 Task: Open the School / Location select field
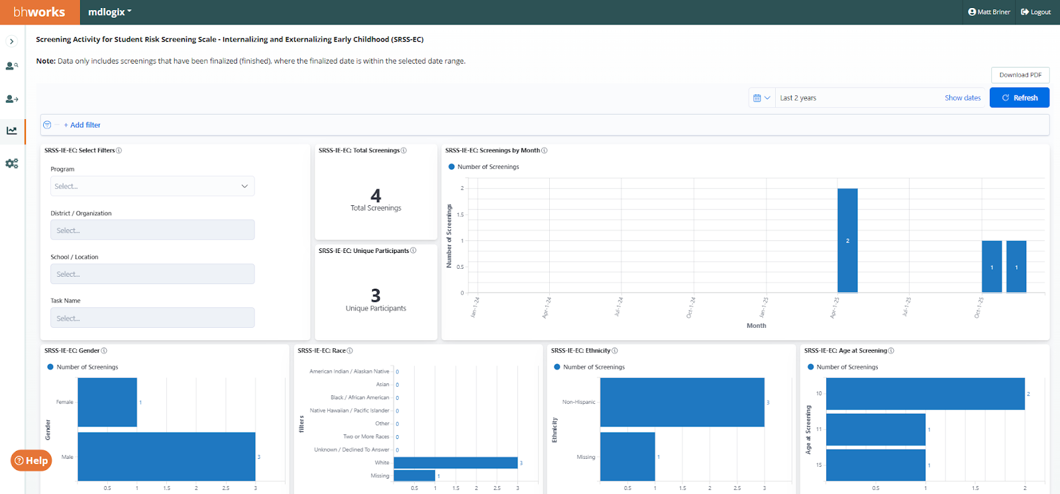152,274
